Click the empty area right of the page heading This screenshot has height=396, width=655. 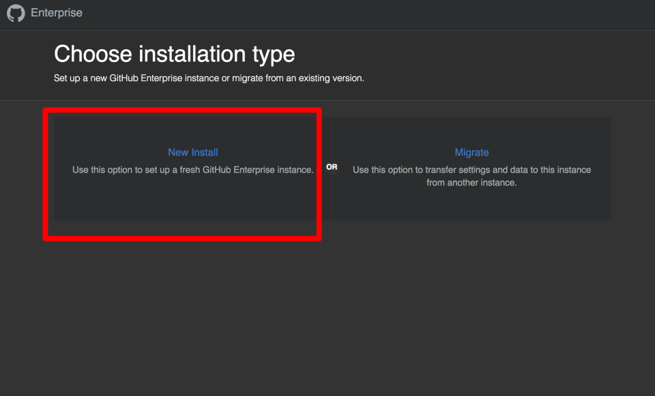[478, 55]
